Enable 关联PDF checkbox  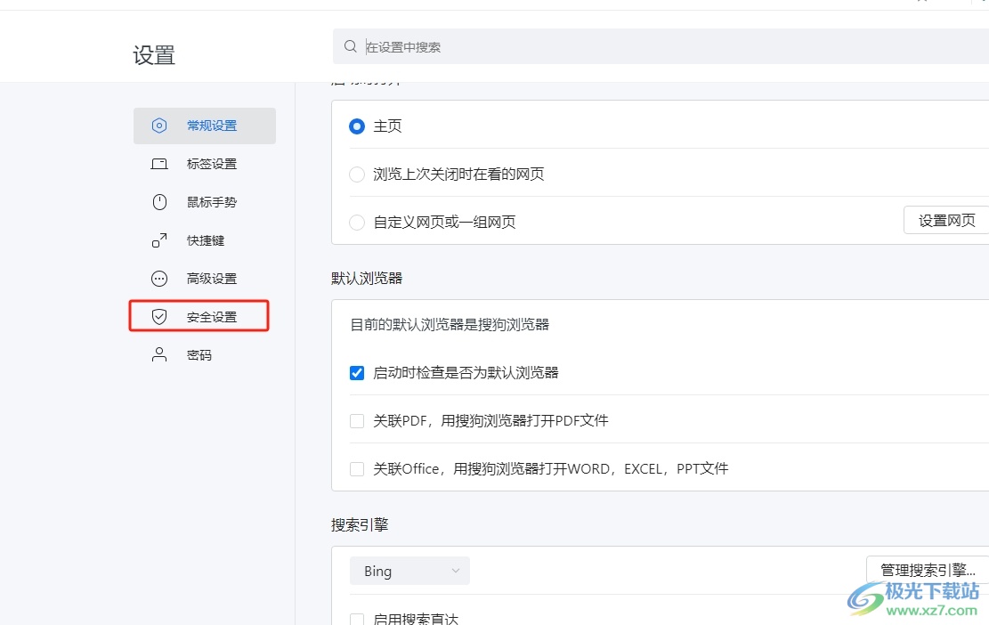(357, 420)
